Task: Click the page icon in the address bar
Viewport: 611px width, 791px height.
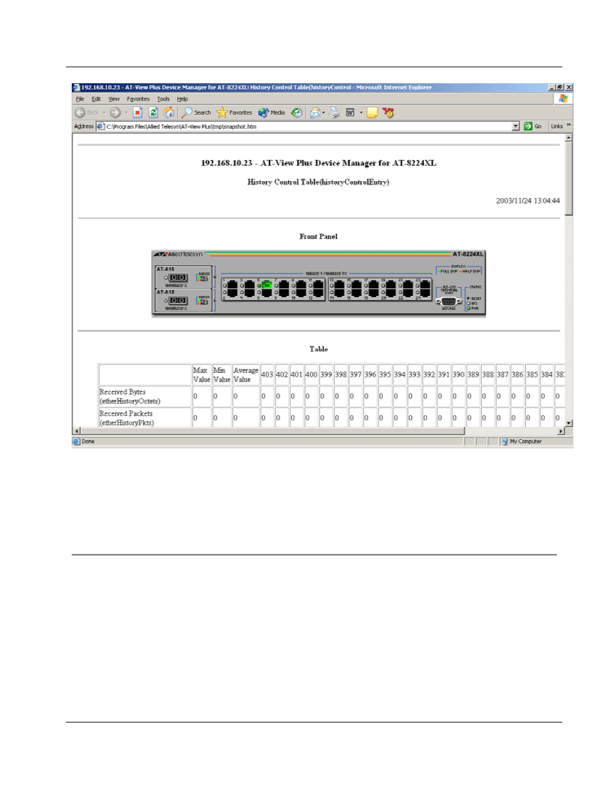Action: pyautogui.click(x=101, y=127)
